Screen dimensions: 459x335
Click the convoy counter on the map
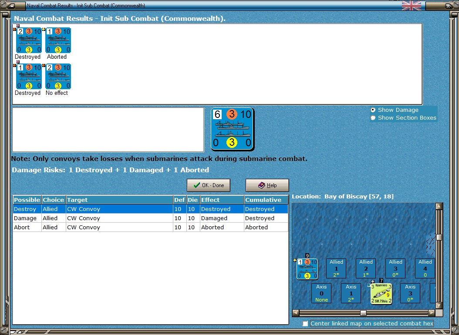coord(307,268)
